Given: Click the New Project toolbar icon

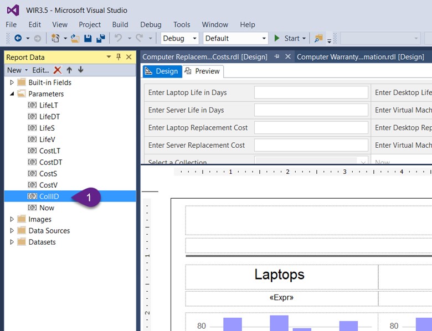Looking at the screenshot, I should click(x=55, y=38).
